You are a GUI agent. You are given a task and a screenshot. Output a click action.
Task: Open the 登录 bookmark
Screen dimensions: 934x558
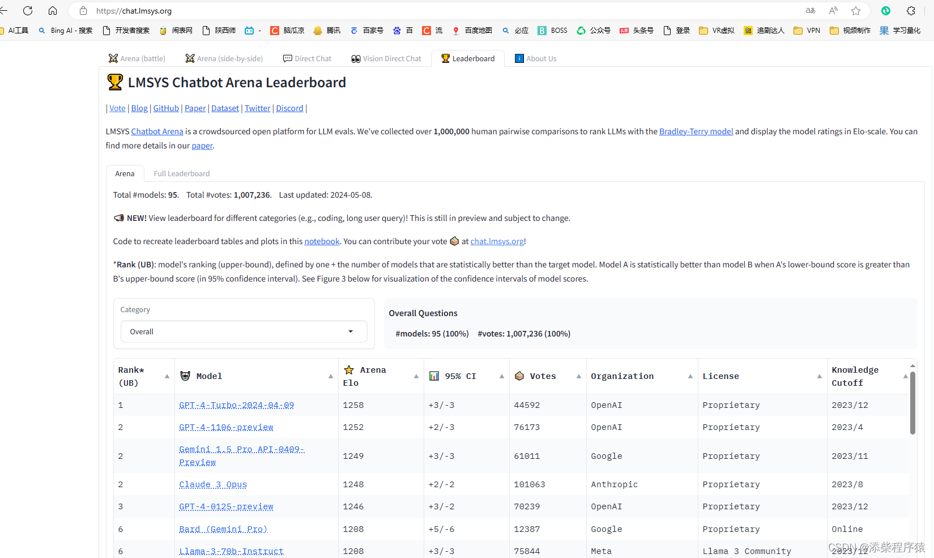[676, 31]
